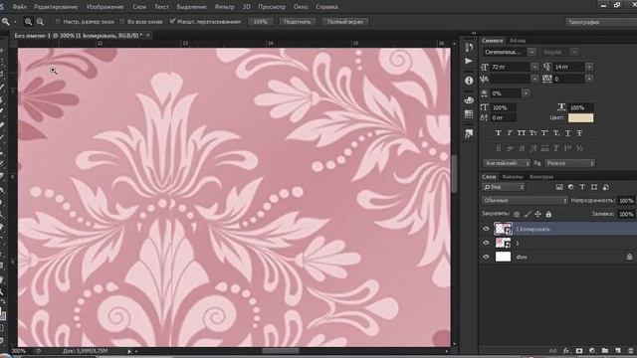The height and width of the screenshot is (358, 637).
Task: Open the 'Изображение' menu
Action: pyautogui.click(x=106, y=7)
